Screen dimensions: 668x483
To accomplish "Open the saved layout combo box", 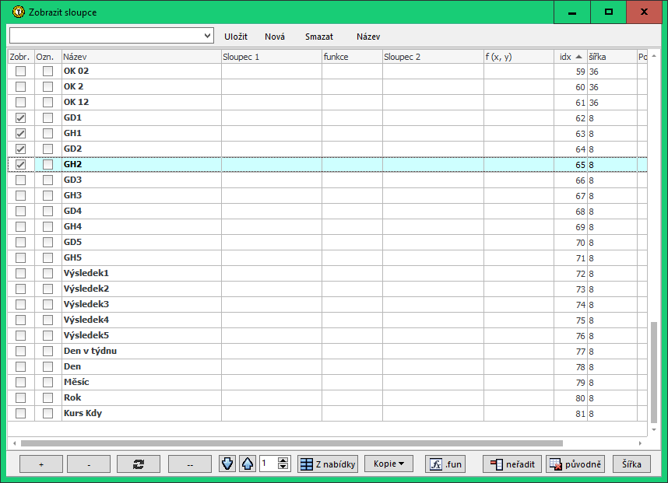I will 111,36.
